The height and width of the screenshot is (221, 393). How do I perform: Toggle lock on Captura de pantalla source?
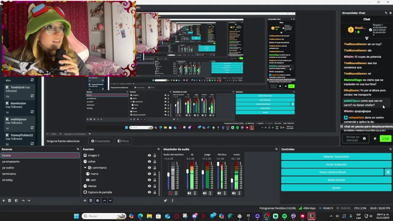(155, 192)
